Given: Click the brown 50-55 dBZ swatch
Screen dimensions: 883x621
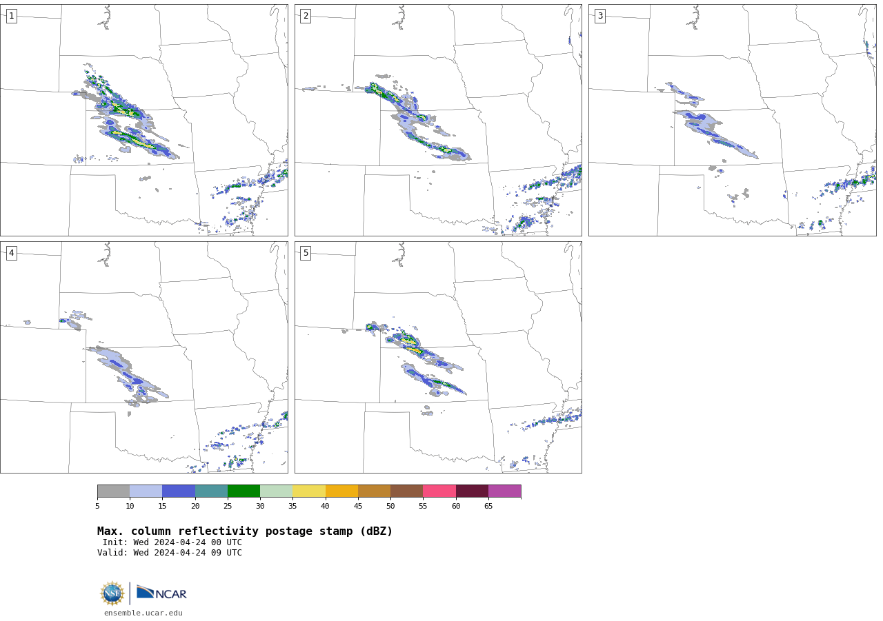Looking at the screenshot, I should pos(407,491).
